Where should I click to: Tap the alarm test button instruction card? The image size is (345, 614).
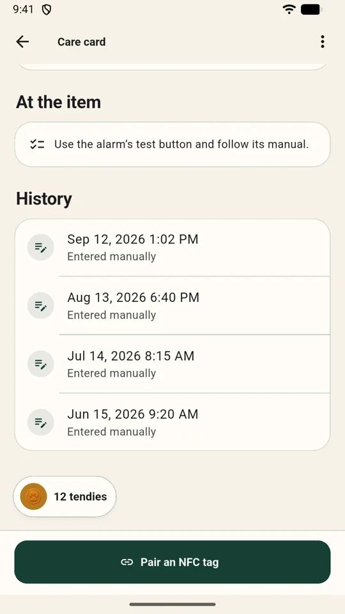tap(172, 144)
